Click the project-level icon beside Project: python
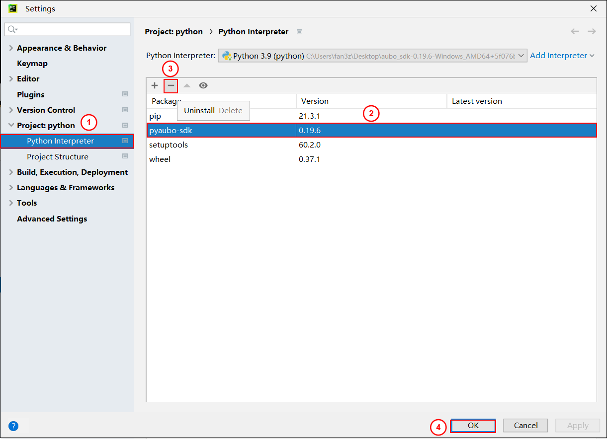Screen dimensions: 607x439 pyautogui.click(x=125, y=125)
